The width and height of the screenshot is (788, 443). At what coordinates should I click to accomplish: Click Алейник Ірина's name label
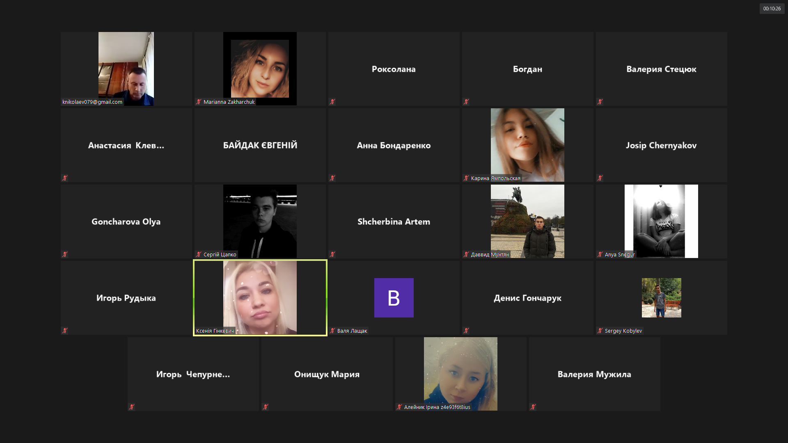(x=437, y=407)
